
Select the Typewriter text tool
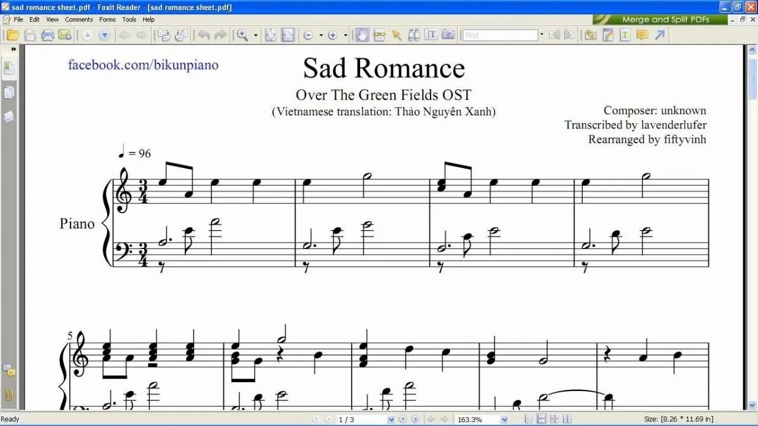[625, 35]
